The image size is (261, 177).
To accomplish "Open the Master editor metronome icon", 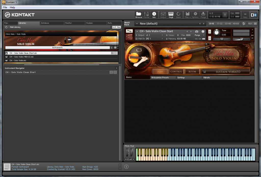I will (x=146, y=15).
